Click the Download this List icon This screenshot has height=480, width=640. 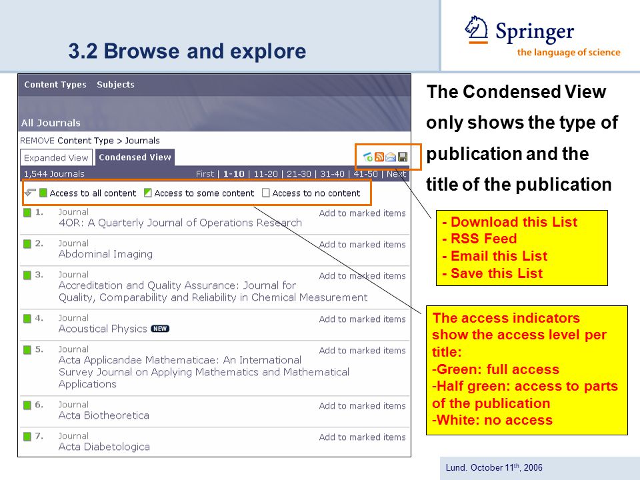[368, 157]
